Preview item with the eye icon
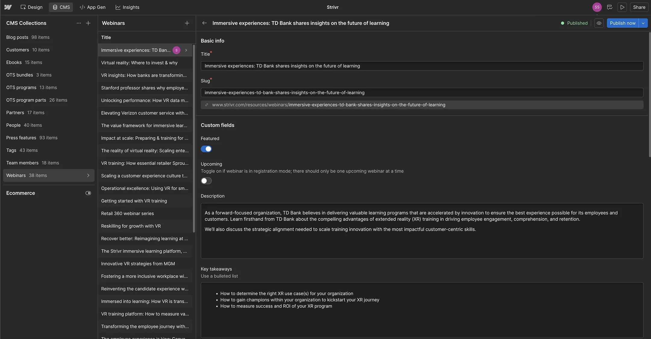651x339 pixels. [599, 23]
